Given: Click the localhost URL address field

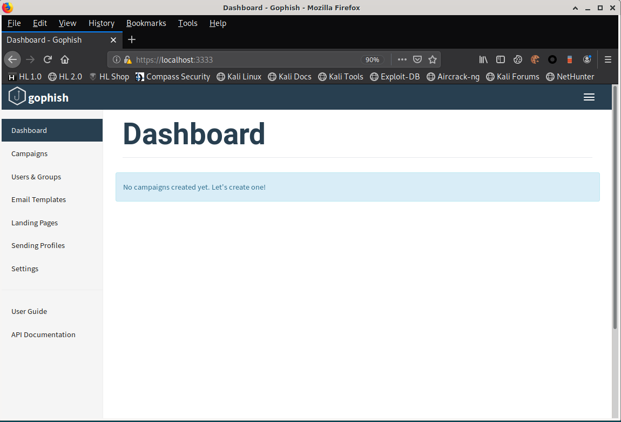Looking at the screenshot, I should coord(243,59).
